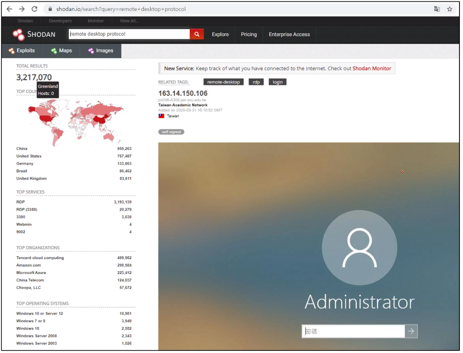The width and height of the screenshot is (463, 353).
Task: Open the View All... menu
Action: [129, 21]
